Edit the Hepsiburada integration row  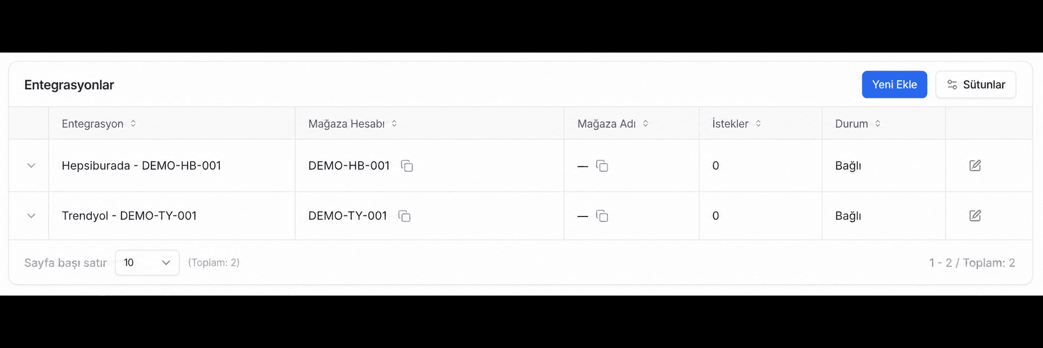[975, 166]
